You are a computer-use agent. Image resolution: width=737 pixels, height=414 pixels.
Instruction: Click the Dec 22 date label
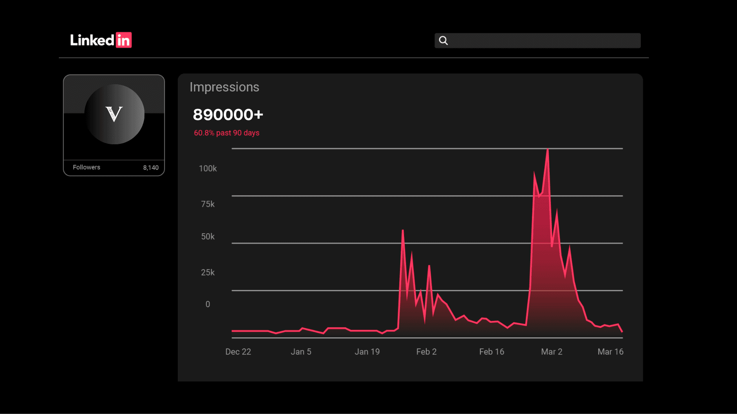[x=238, y=352]
